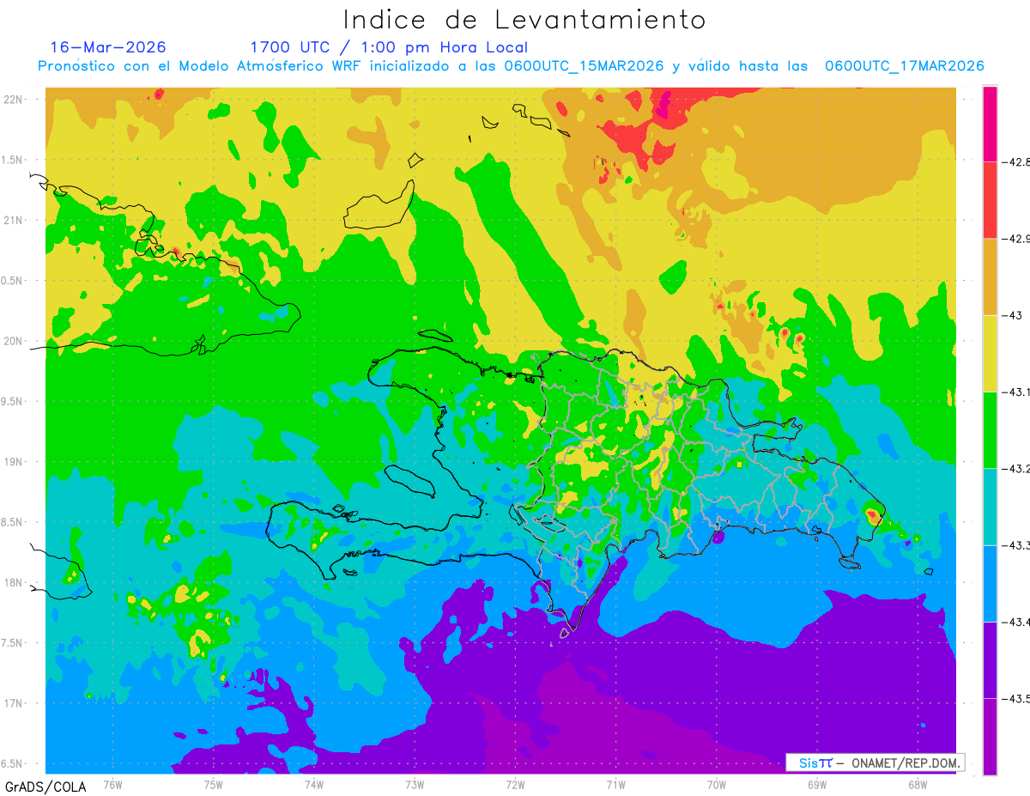Click the "-43.5" color bar value
The image size is (1030, 796).
[1016, 699]
